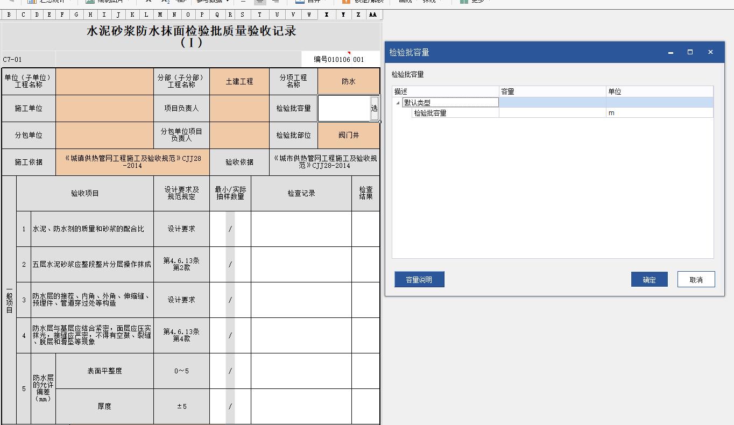Click the orange 项目负责人 input cell
This screenshot has width=734, height=425.
239,108
